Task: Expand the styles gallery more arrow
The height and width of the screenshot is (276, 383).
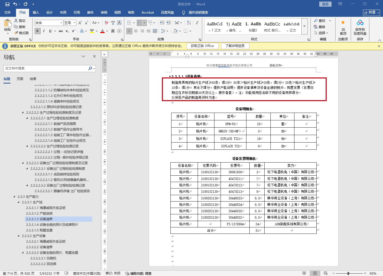Action: click(304, 26)
